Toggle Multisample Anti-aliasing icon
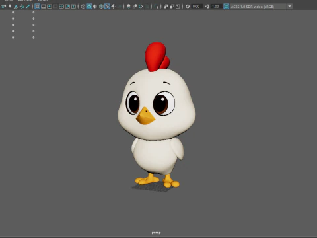The width and height of the screenshot is (317, 238). 141,7
